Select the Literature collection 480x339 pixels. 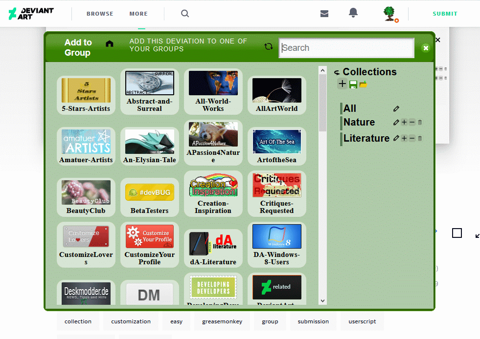pos(366,138)
